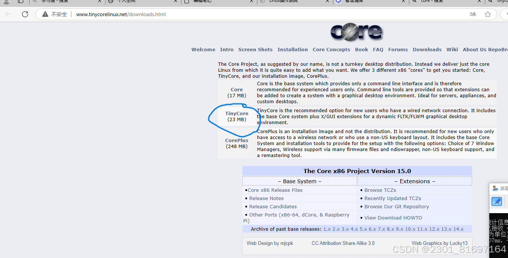Reload the page with the refresh icon

pos(25,14)
